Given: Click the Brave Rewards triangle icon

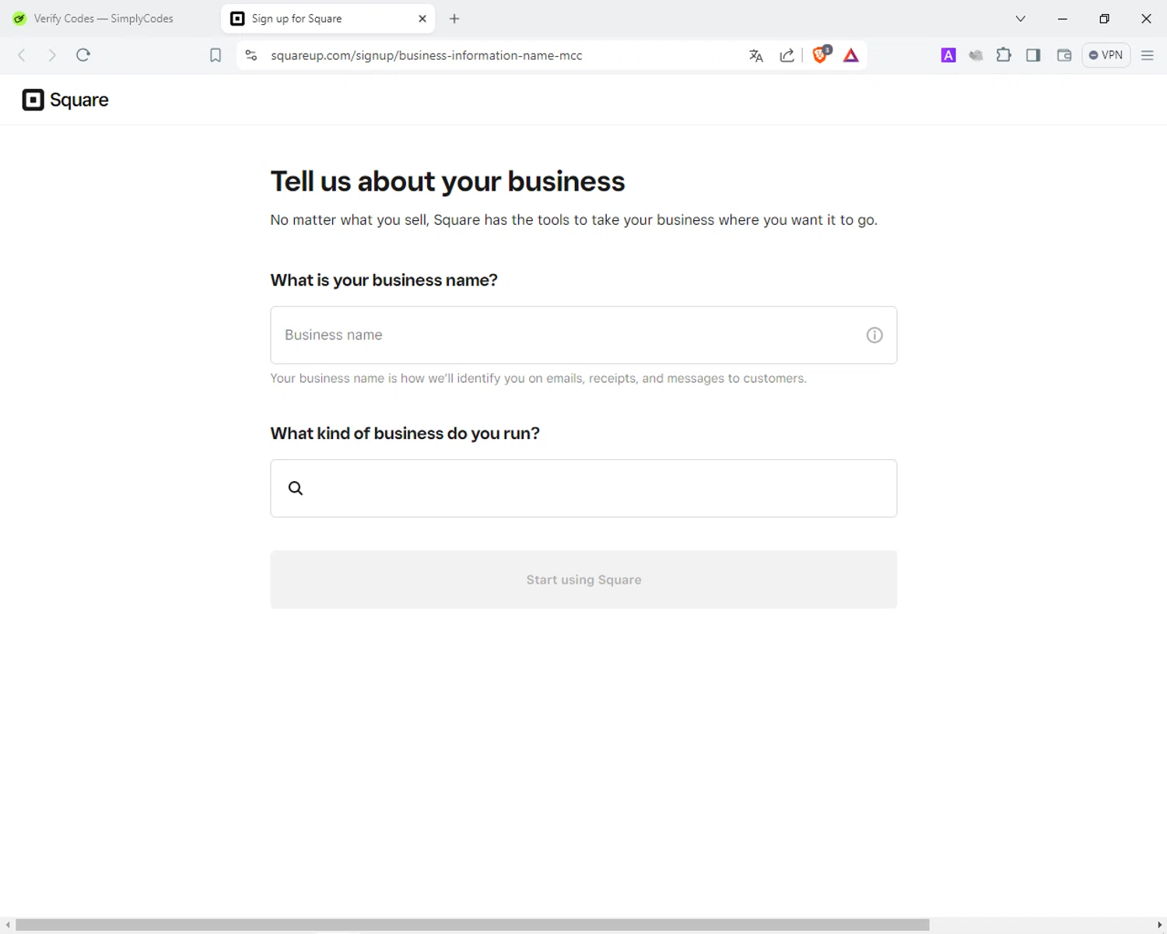Looking at the screenshot, I should point(851,55).
